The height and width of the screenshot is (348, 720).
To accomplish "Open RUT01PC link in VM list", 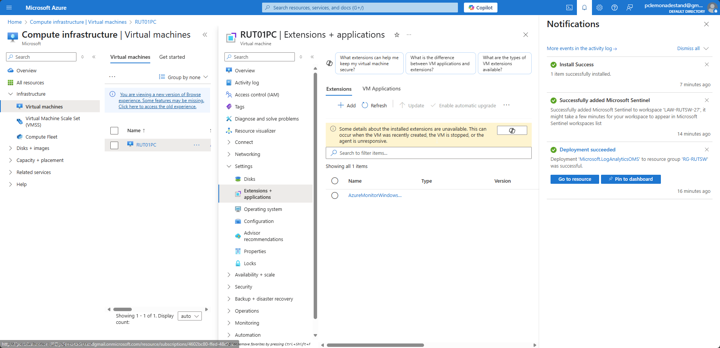I will point(146,145).
